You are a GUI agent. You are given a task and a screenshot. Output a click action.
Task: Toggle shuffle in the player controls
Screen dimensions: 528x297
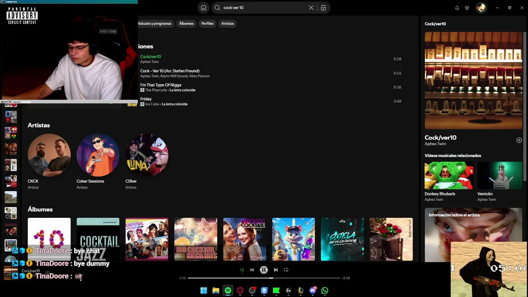click(242, 270)
